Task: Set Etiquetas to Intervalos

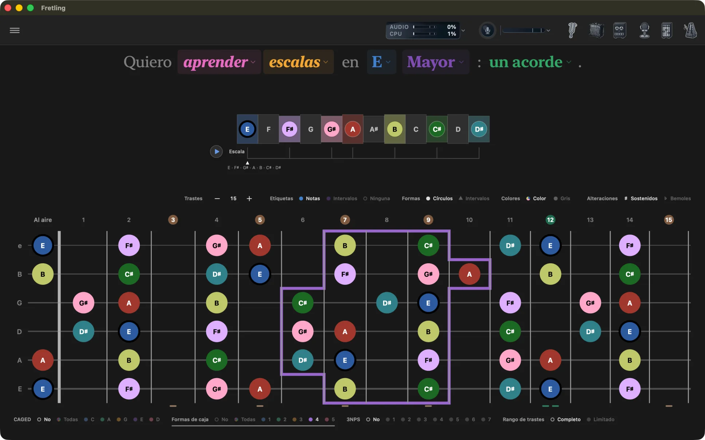Action: [342, 199]
